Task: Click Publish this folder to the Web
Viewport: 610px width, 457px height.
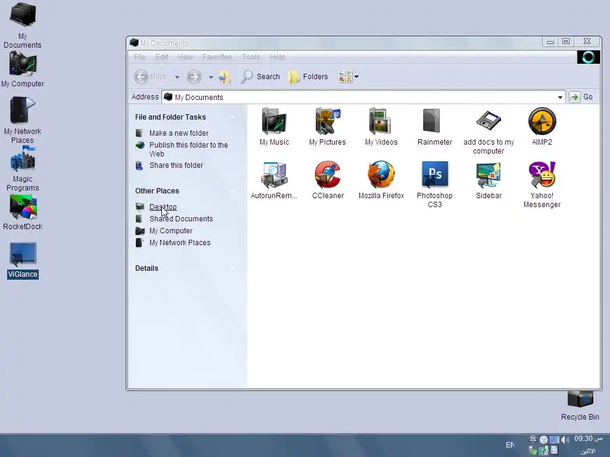Action: coord(189,149)
